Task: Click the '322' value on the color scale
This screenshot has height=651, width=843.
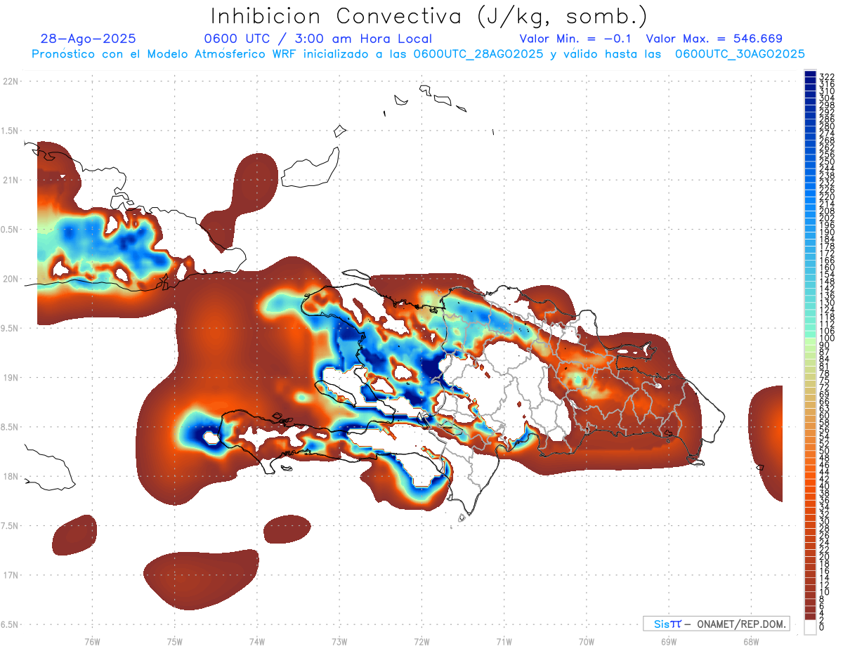Action: tap(826, 77)
